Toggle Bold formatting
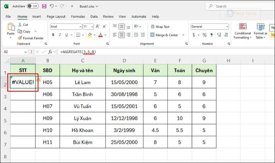This screenshot has height=163, width=275. click(x=53, y=35)
